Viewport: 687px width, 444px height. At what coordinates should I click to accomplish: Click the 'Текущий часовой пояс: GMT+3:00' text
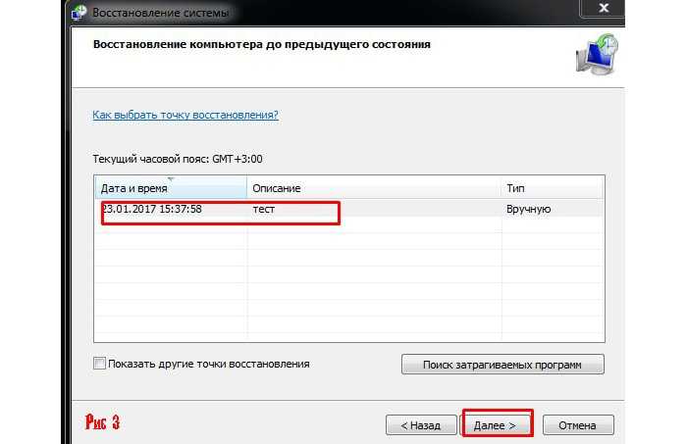click(178, 159)
